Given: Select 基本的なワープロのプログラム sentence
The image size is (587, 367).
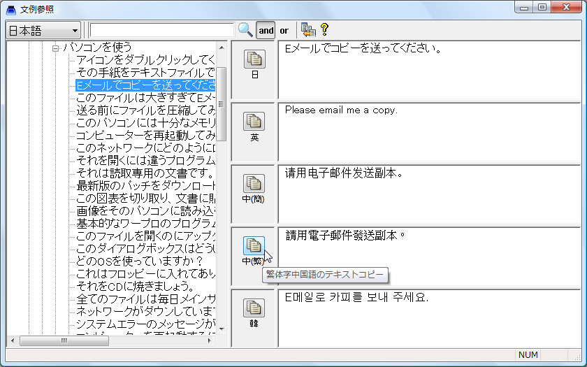Looking at the screenshot, I should 145,223.
